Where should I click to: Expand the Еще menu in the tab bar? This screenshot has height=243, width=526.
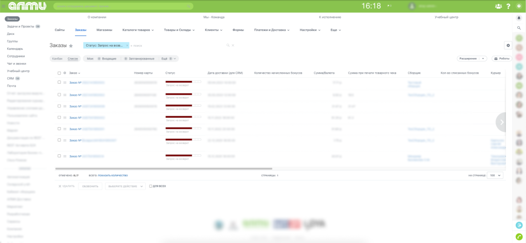tap(335, 30)
